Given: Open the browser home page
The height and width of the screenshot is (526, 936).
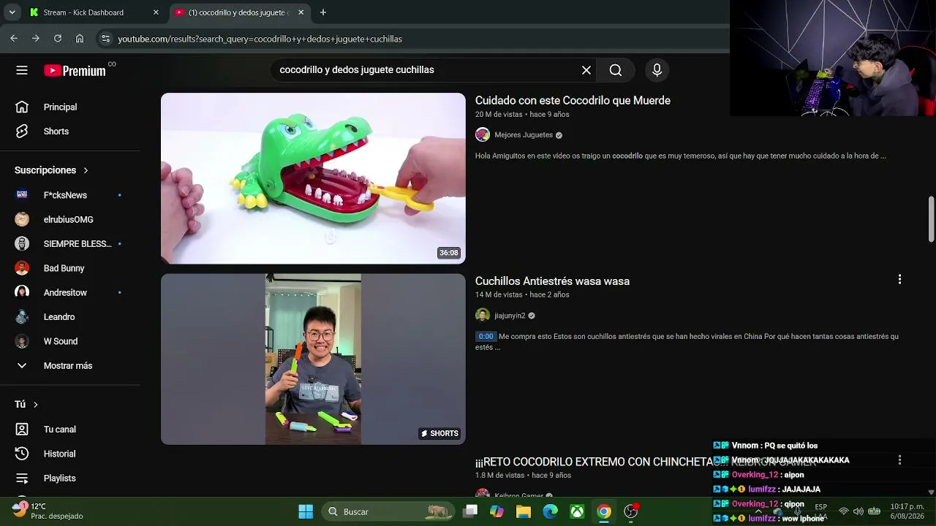Looking at the screenshot, I should tap(80, 39).
